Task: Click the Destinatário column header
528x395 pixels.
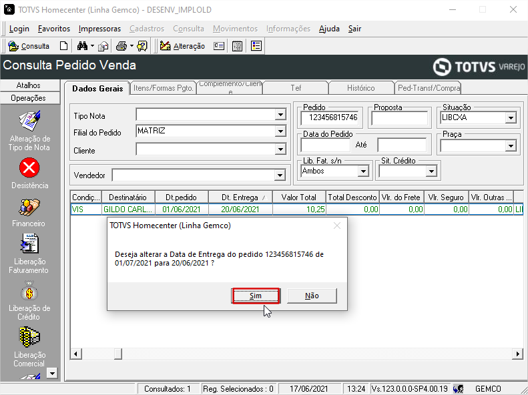Action: tap(128, 197)
